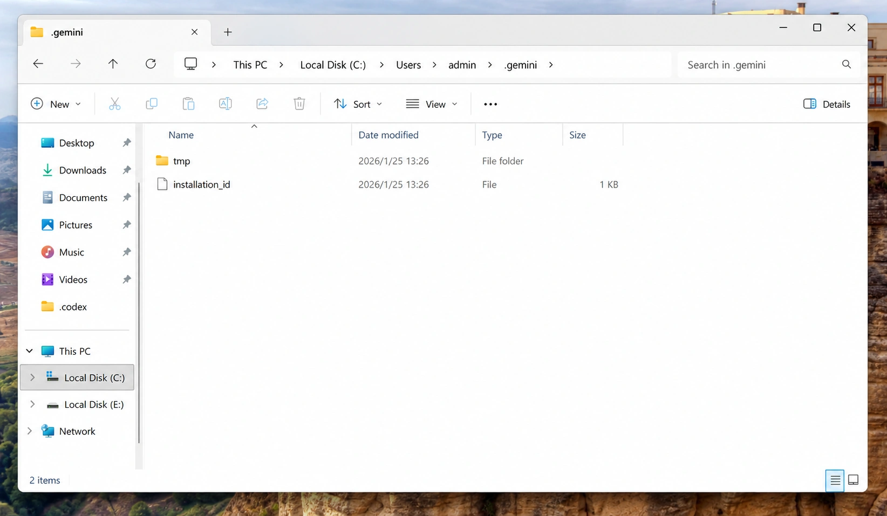Navigate to This PC in breadcrumb
This screenshot has width=887, height=516.
point(250,65)
